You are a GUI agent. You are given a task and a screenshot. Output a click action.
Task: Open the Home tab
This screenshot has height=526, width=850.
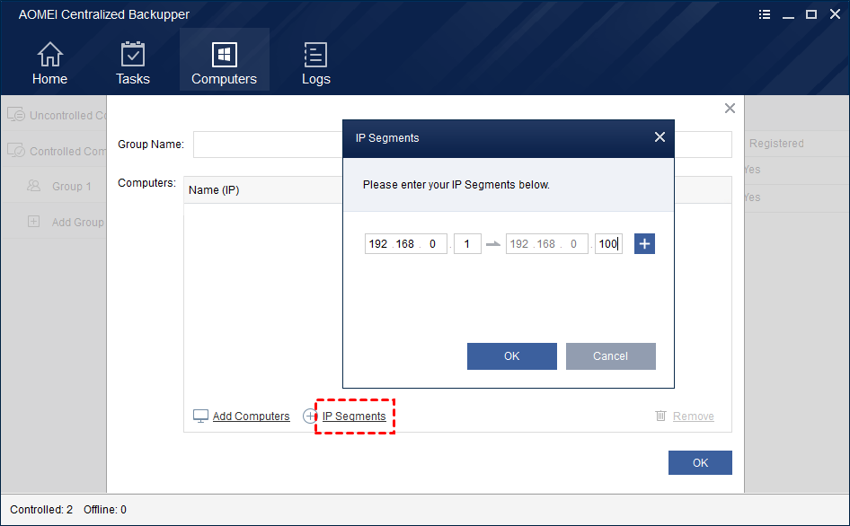[49, 63]
